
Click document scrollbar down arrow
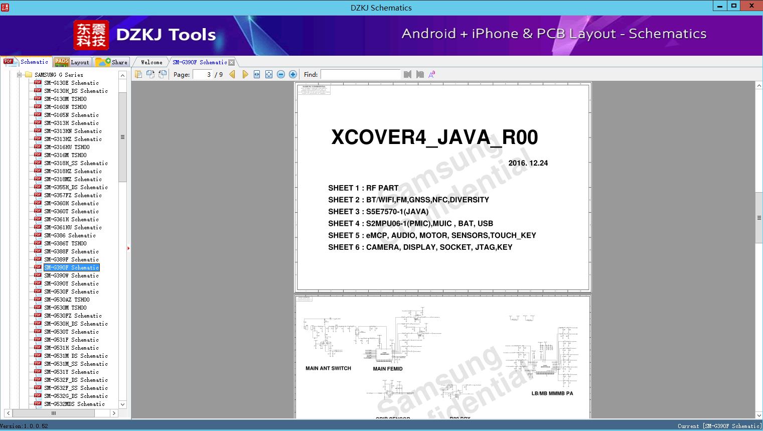click(759, 415)
